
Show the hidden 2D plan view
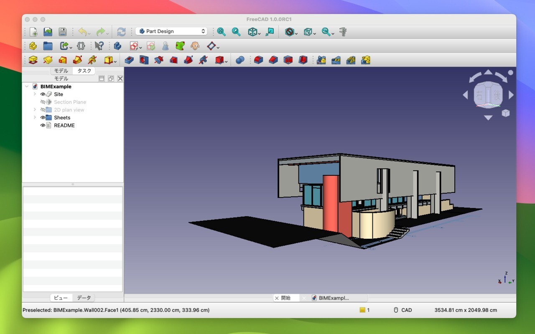(43, 110)
